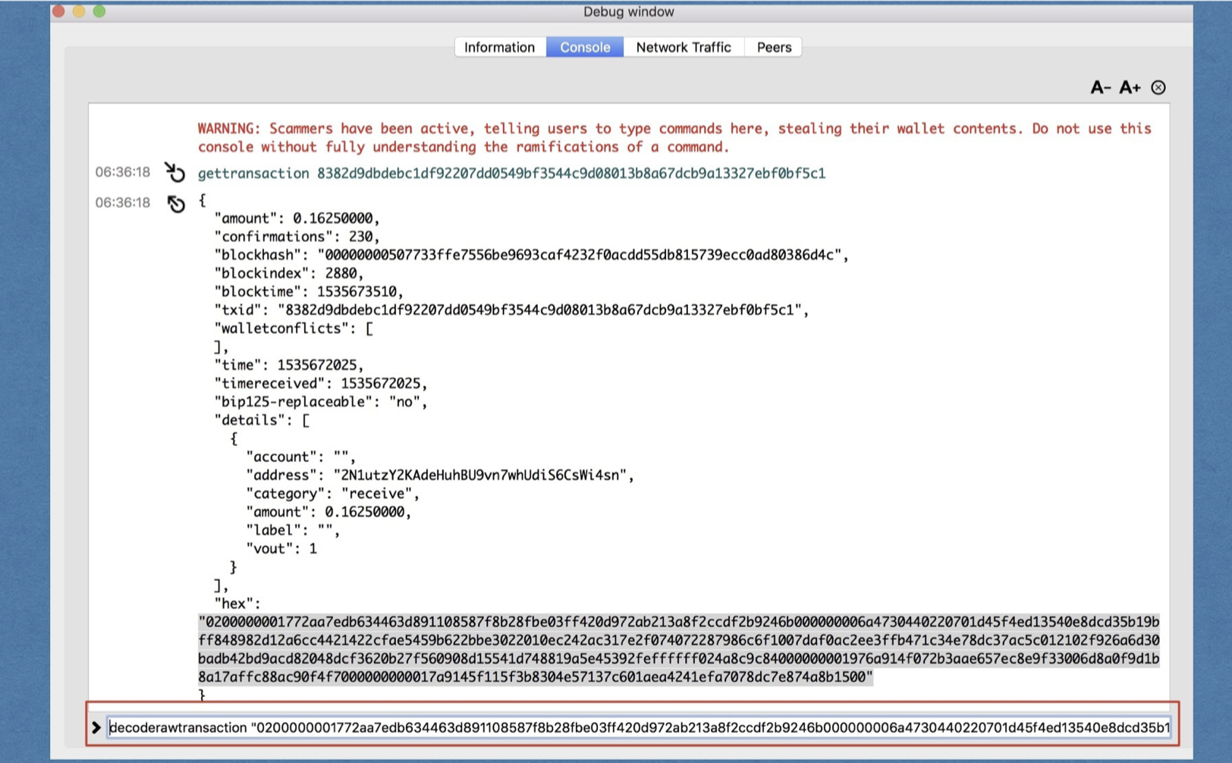
Task: Click the gettransaction command line text
Action: [511, 173]
